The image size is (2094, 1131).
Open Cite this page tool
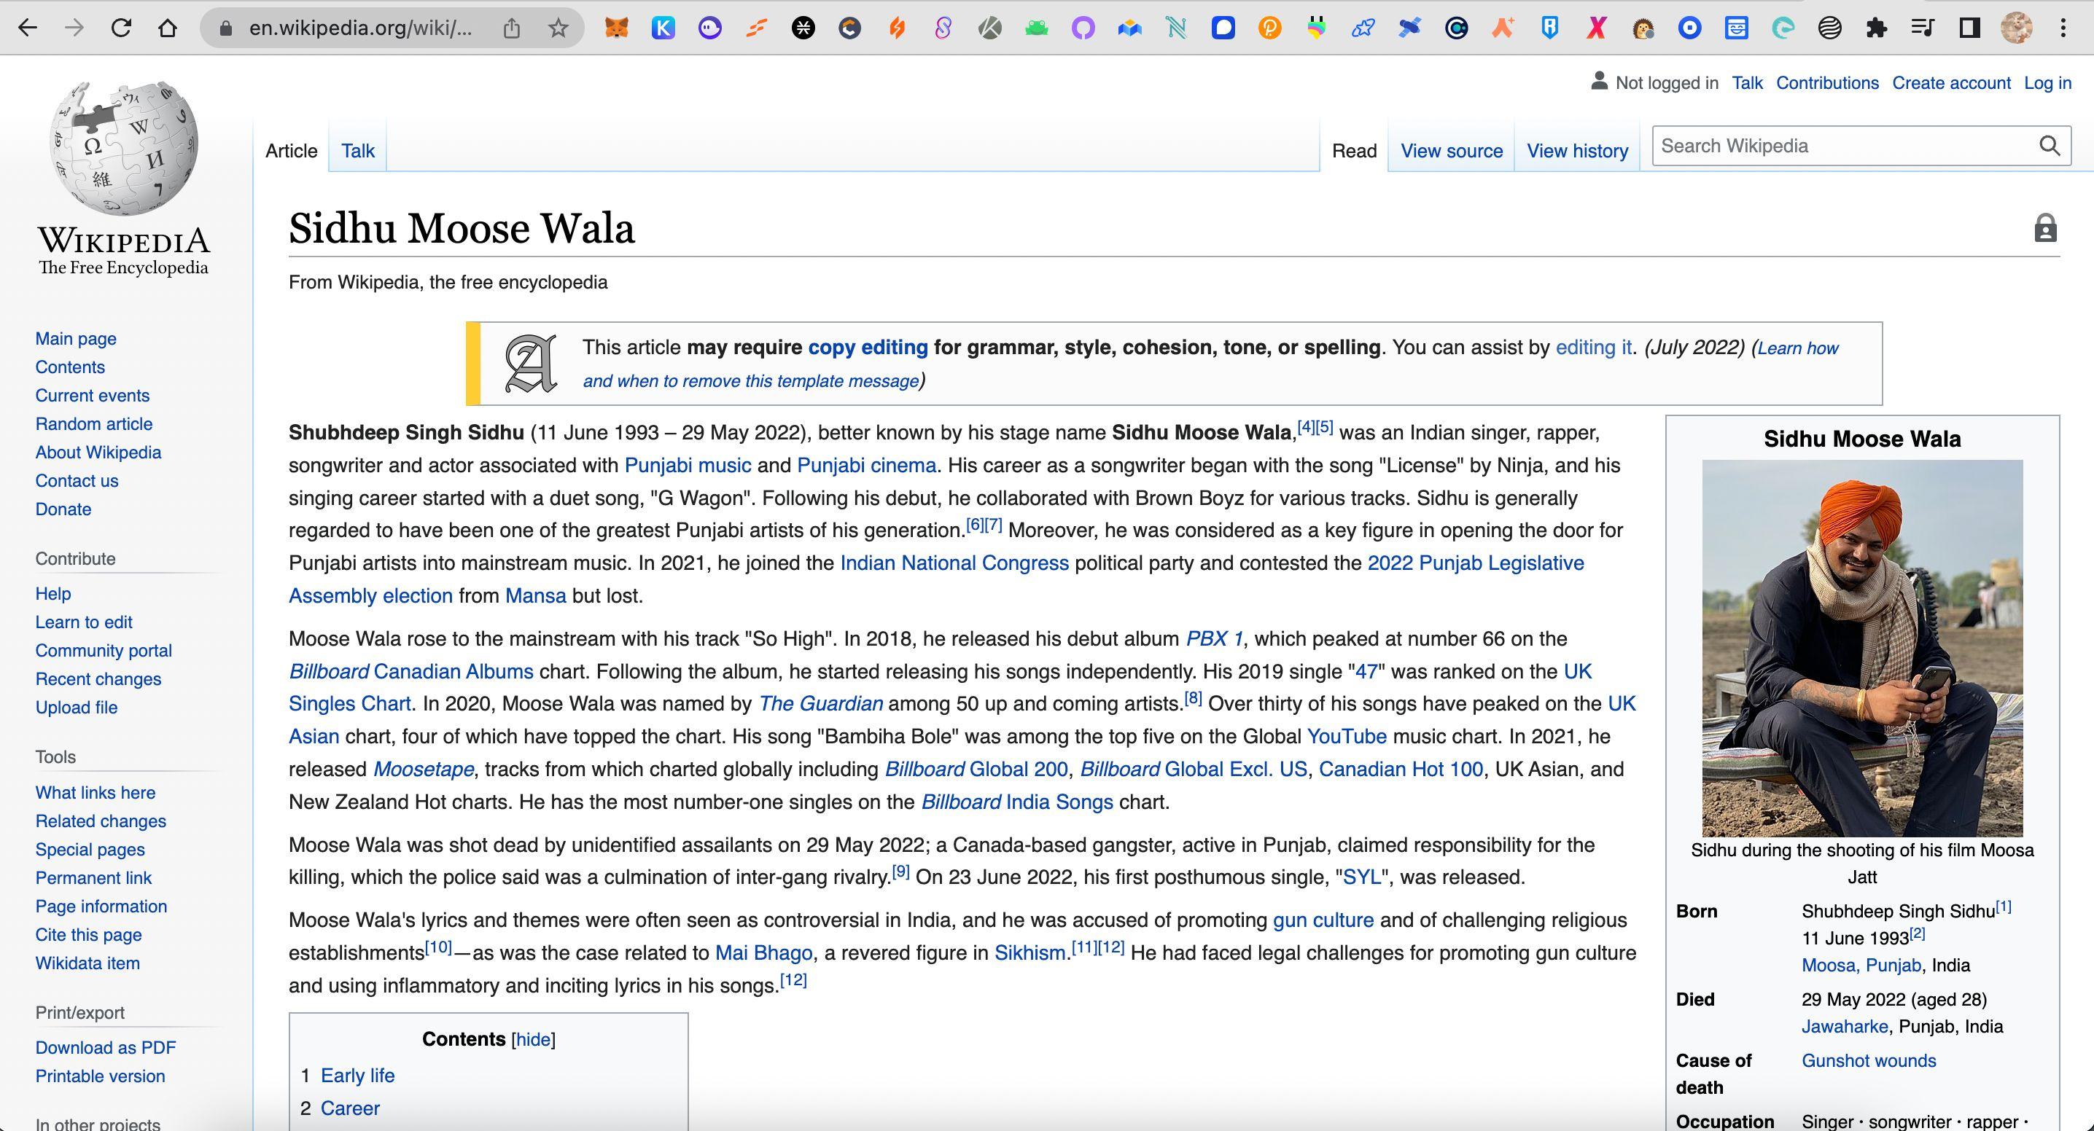(x=87, y=935)
